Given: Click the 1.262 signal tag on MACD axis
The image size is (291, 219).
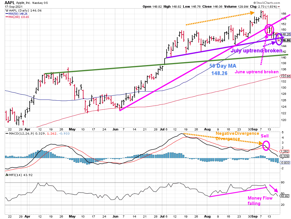Looking at the screenshot, I should tap(285, 152).
